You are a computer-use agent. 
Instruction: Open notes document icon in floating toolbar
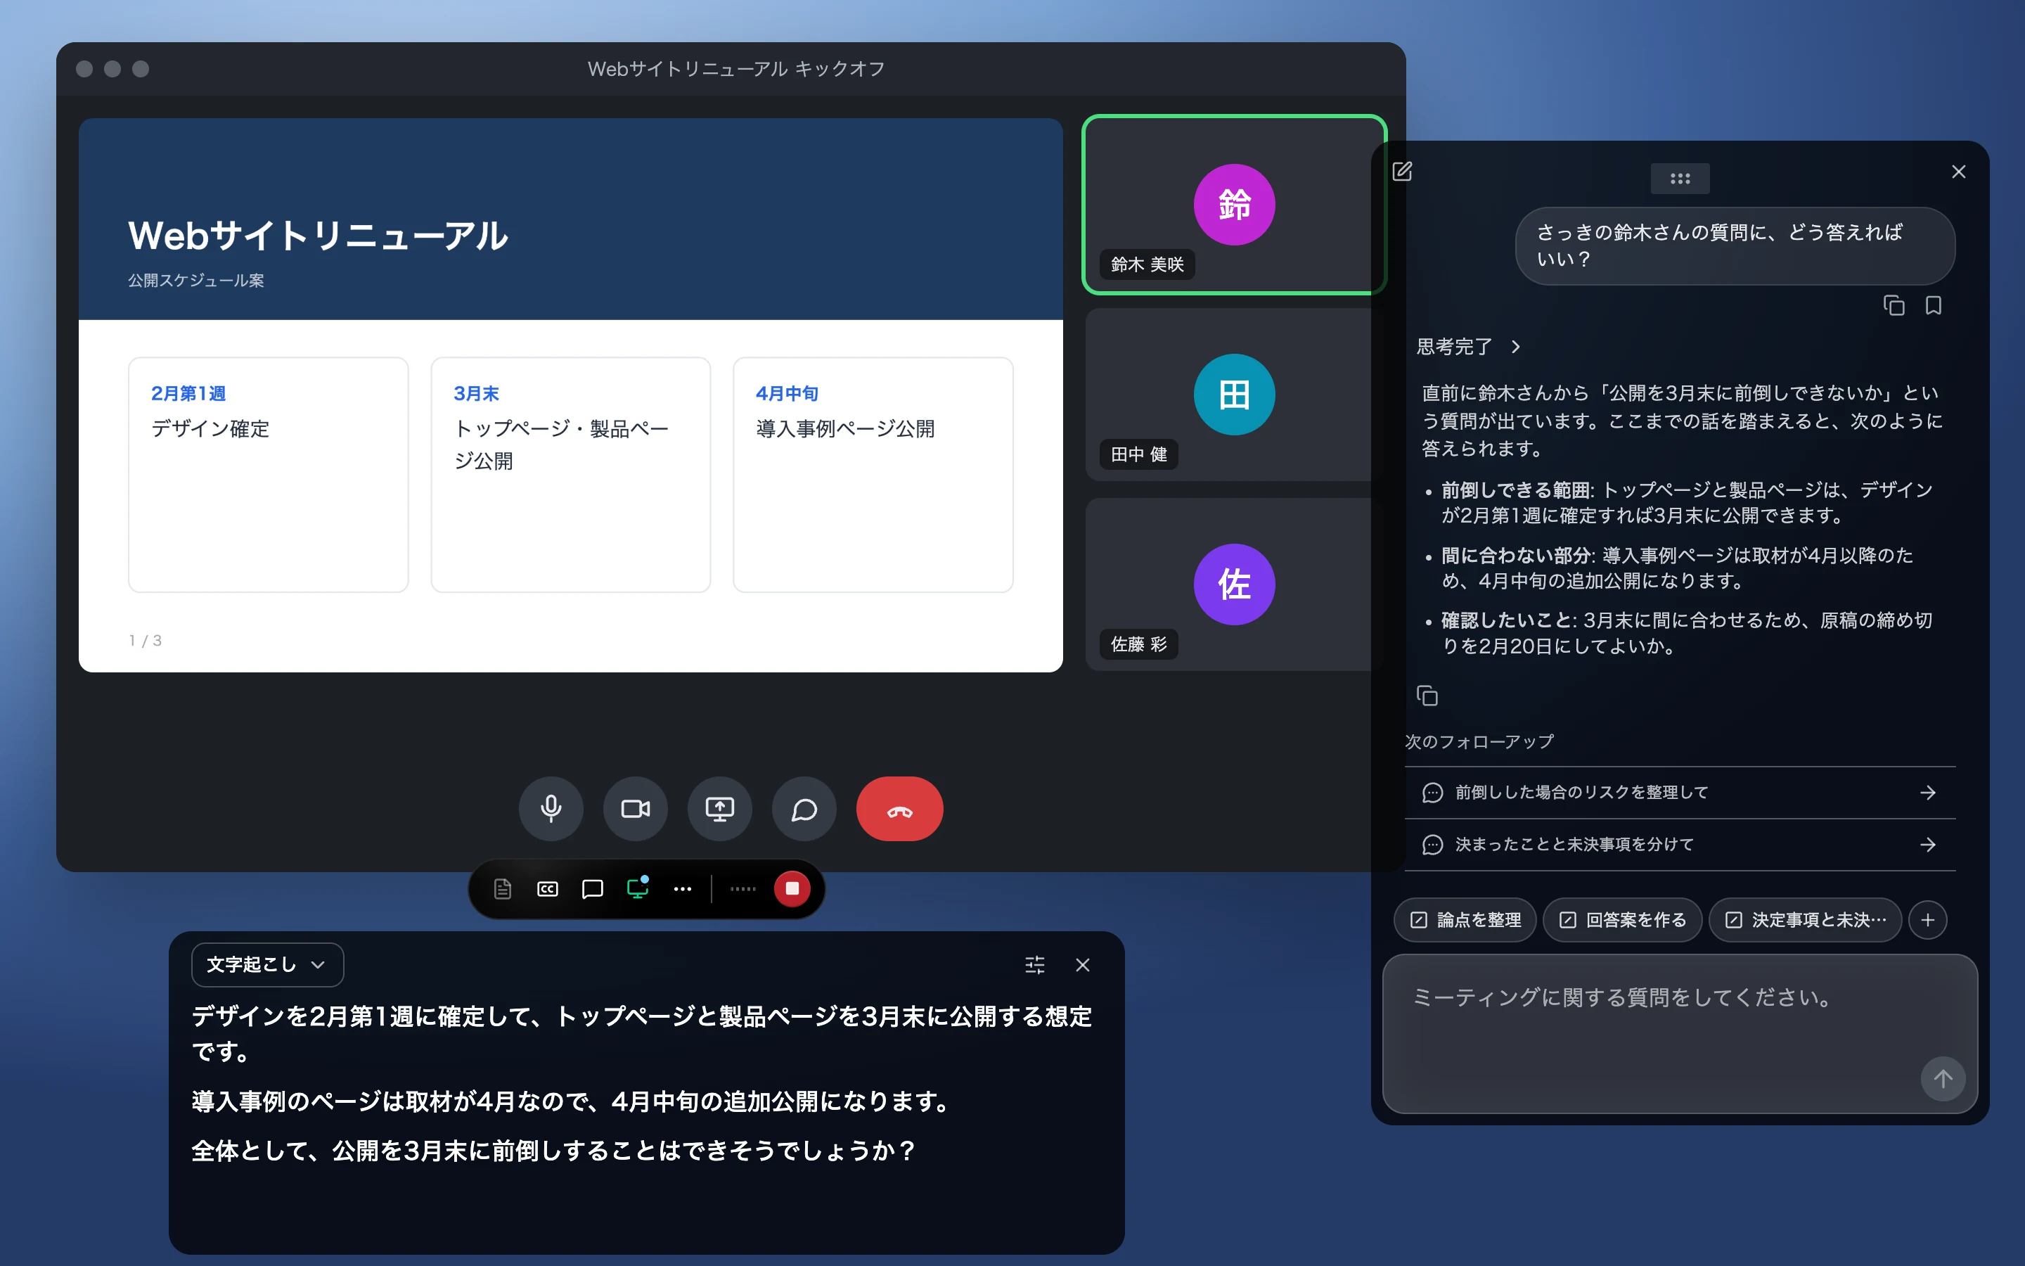pos(502,888)
